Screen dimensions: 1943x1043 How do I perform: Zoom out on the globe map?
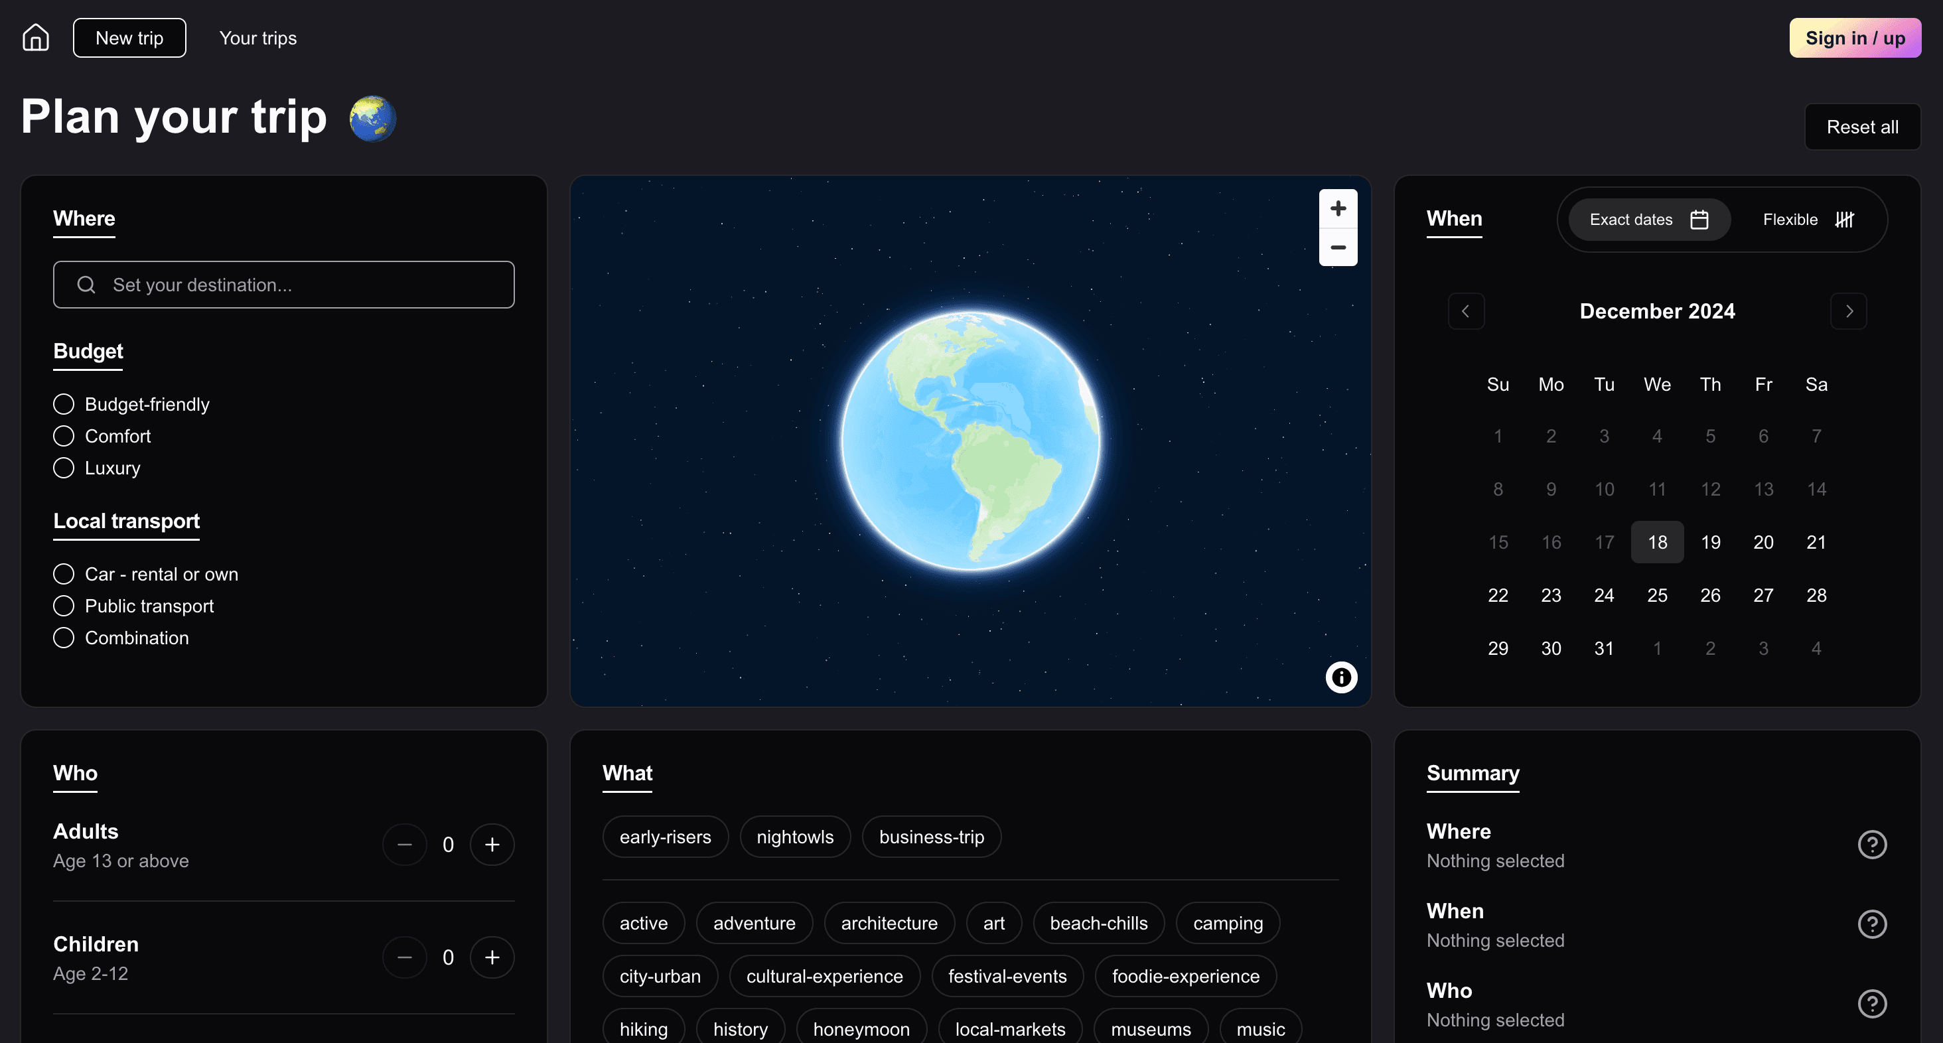[1337, 247]
